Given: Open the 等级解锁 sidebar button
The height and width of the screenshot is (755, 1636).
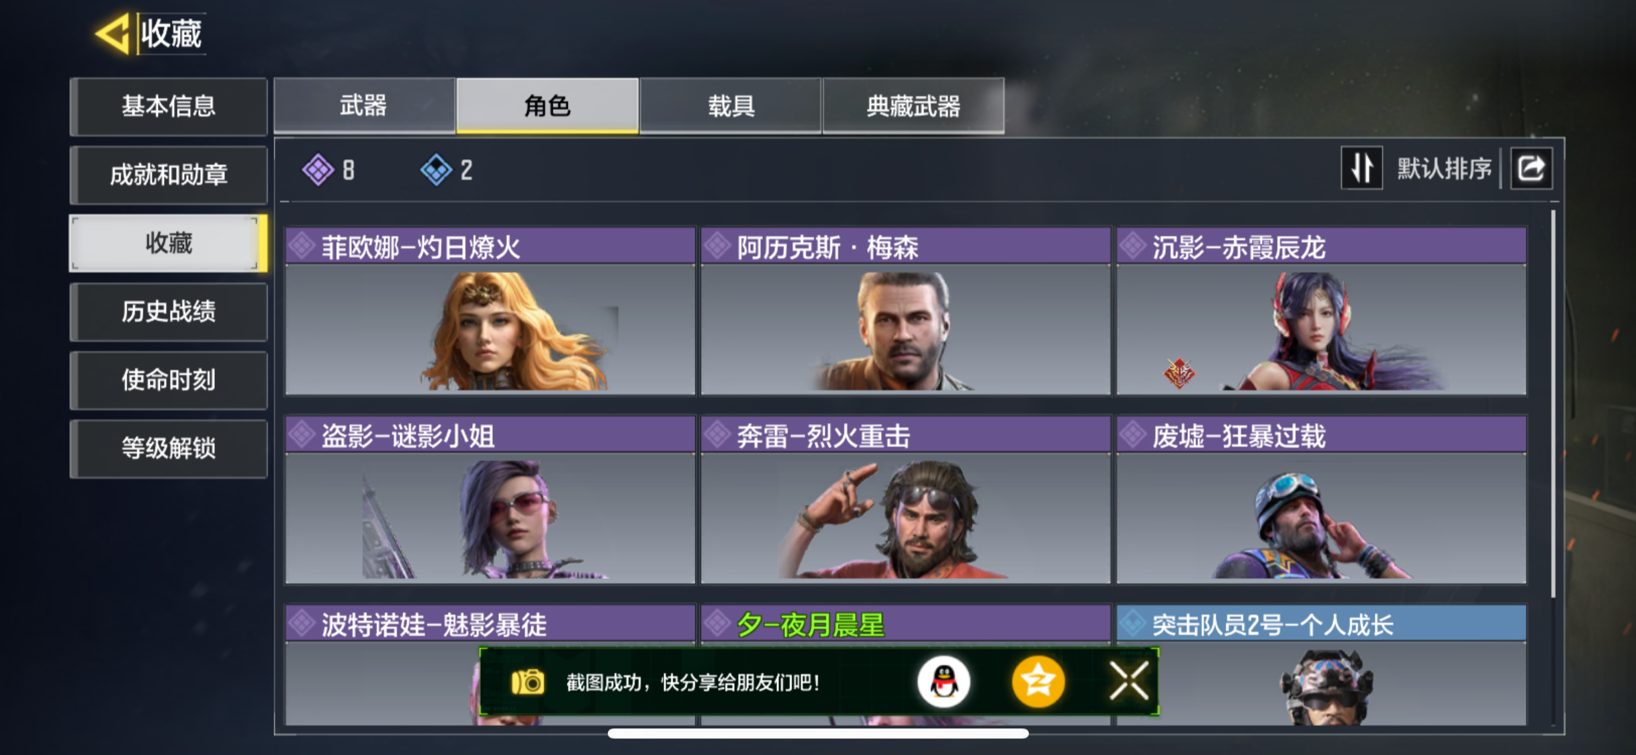Looking at the screenshot, I should (169, 449).
